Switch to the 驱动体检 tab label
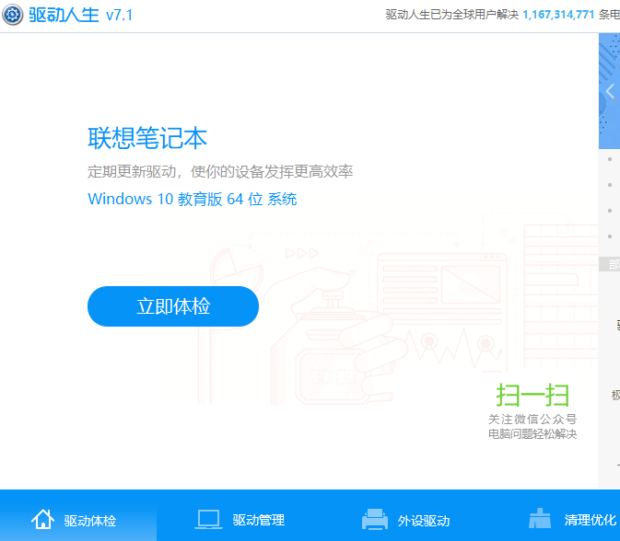Image resolution: width=620 pixels, height=541 pixels. (90, 521)
